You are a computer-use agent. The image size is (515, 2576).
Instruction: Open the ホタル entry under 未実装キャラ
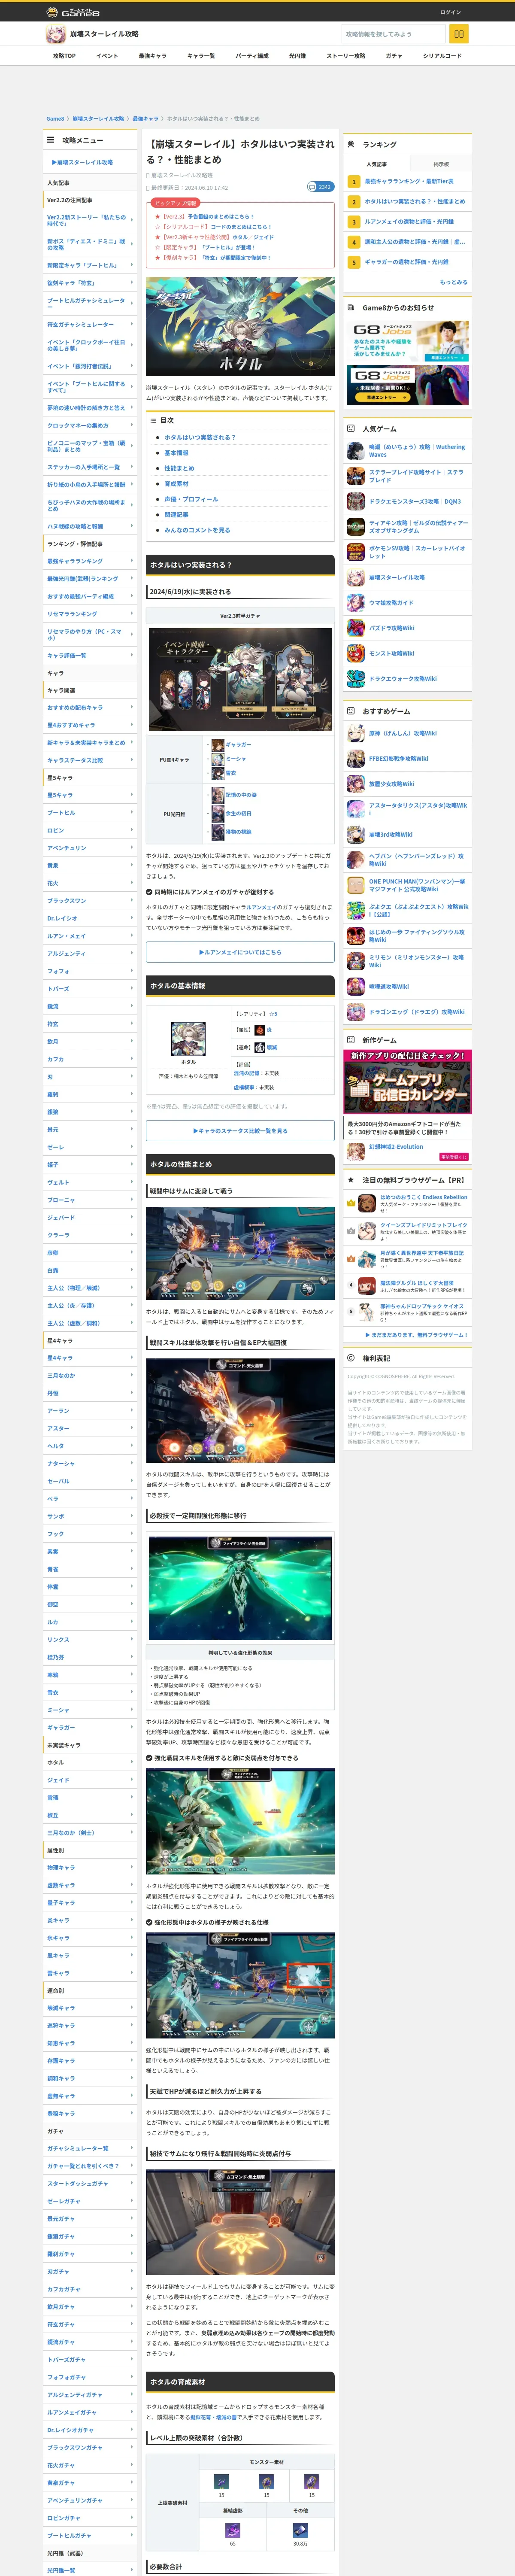click(90, 1763)
